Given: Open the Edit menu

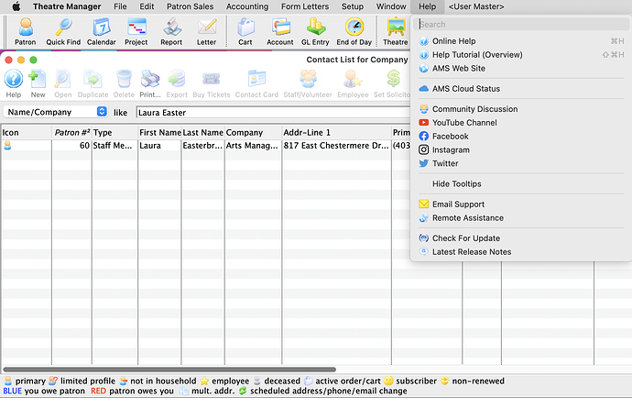Looking at the screenshot, I should (147, 6).
